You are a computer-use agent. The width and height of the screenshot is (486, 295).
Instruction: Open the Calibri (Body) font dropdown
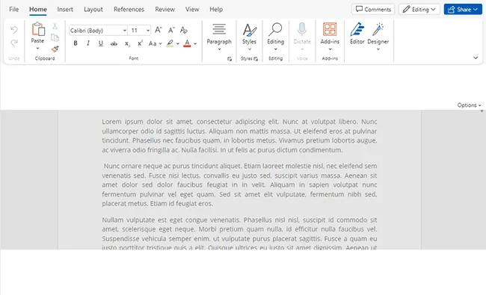pyautogui.click(x=98, y=31)
